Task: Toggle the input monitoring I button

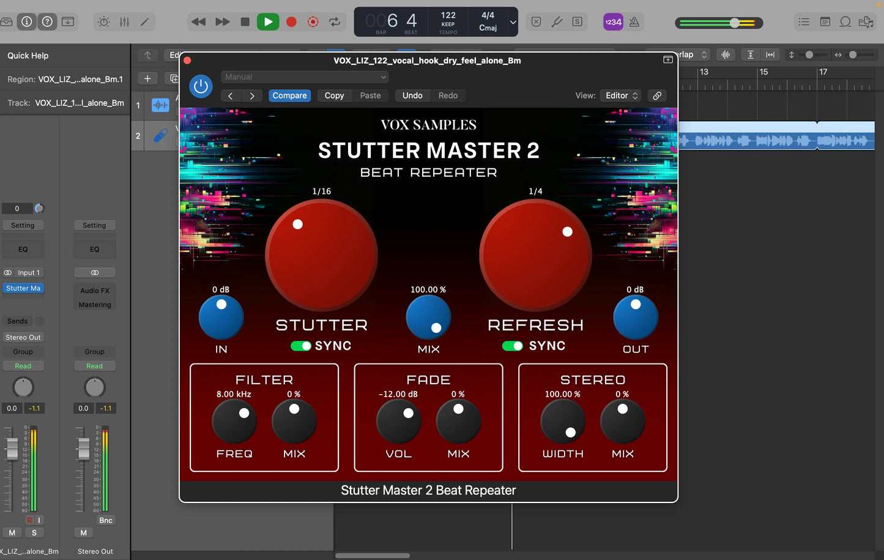Action: (39, 520)
